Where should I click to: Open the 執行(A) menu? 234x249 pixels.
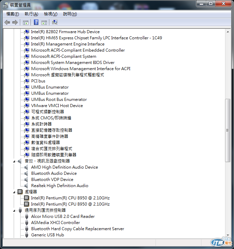(31, 14)
